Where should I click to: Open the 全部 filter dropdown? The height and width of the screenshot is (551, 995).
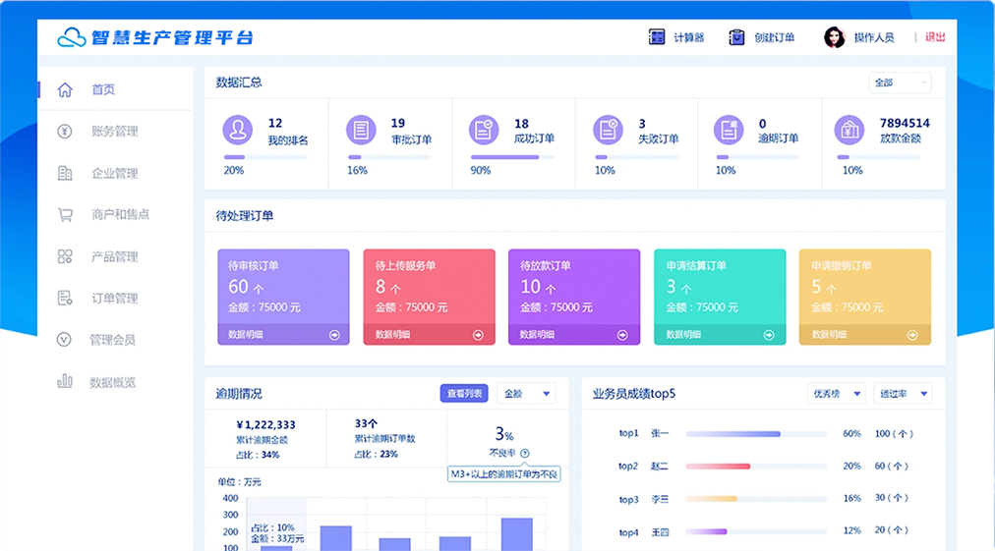tap(899, 83)
